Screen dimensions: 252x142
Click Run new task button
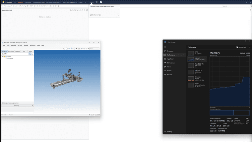click(x=241, y=47)
